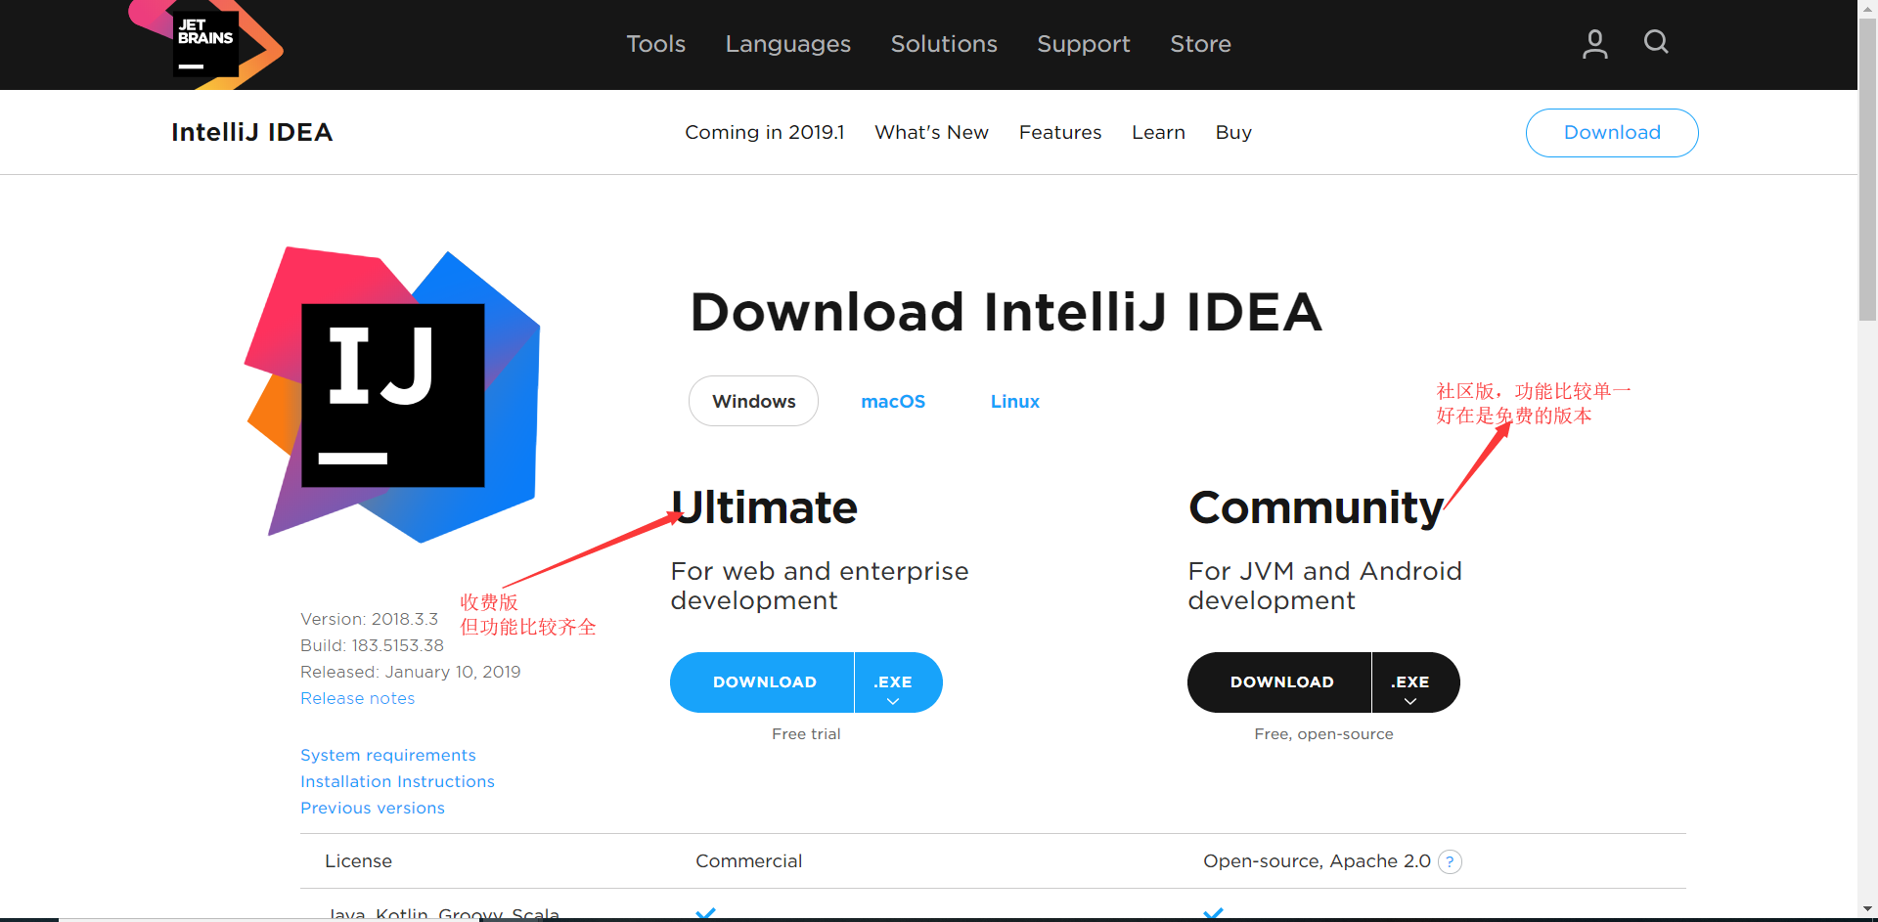The width and height of the screenshot is (1878, 922).
Task: Click the scrollbar down arrow
Action: [1868, 909]
